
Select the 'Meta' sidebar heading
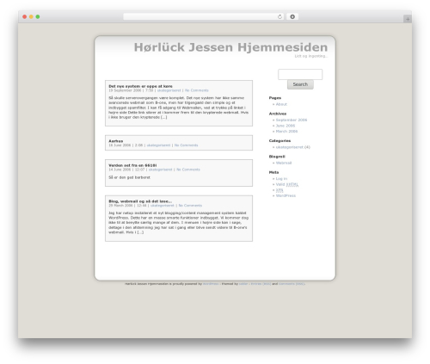273,172
